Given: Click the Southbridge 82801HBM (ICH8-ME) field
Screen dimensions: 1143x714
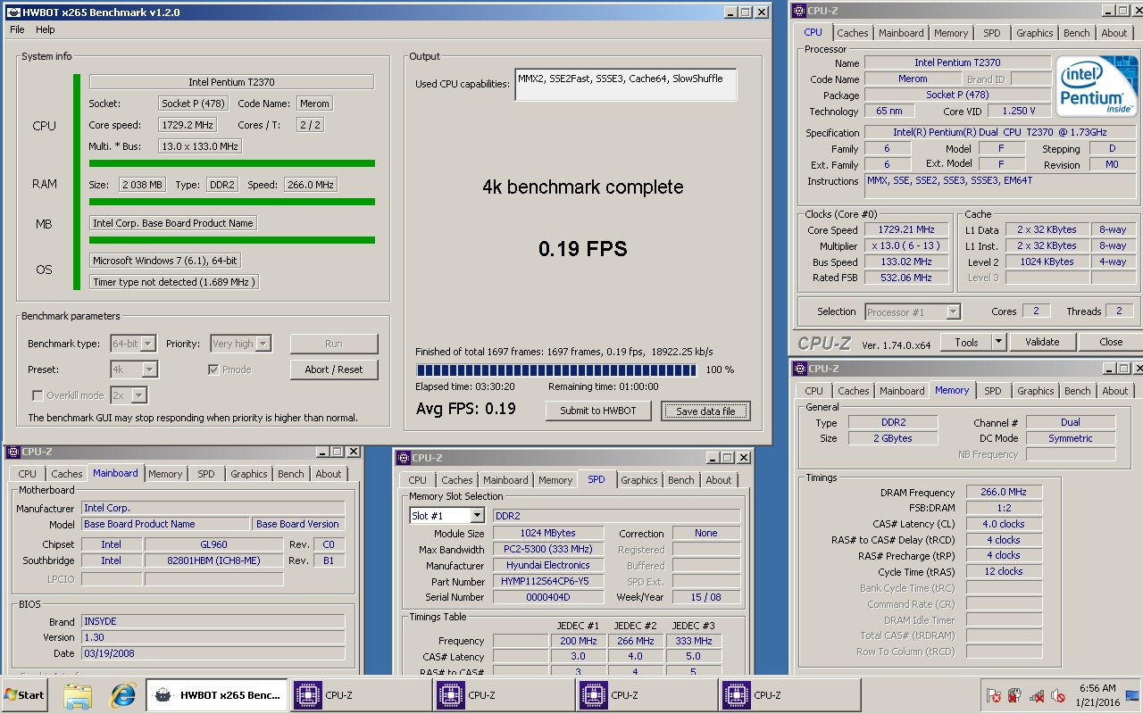Looking at the screenshot, I should 213,560.
